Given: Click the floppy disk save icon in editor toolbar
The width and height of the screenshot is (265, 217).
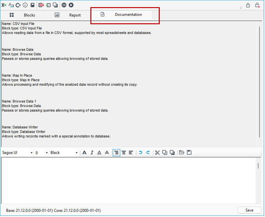Looking at the screenshot, I should tap(189, 153).
